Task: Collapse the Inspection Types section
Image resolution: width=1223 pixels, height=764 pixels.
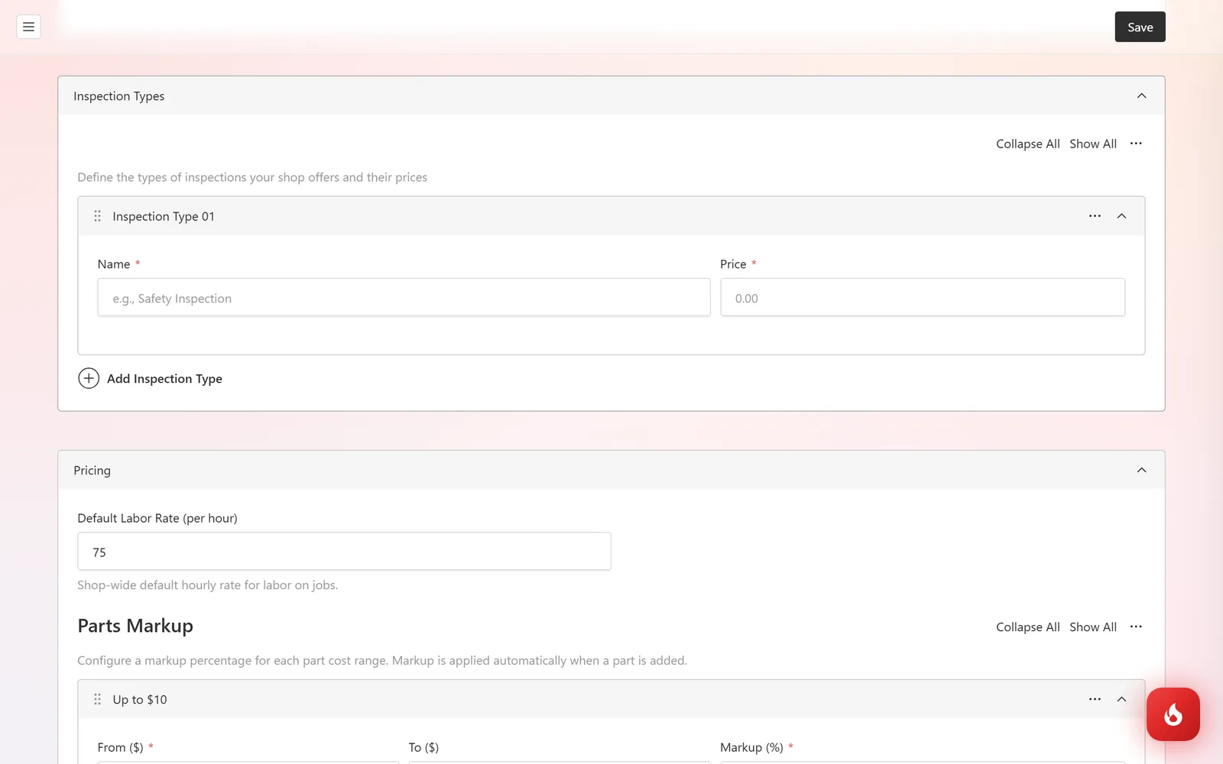Action: [x=1141, y=95]
